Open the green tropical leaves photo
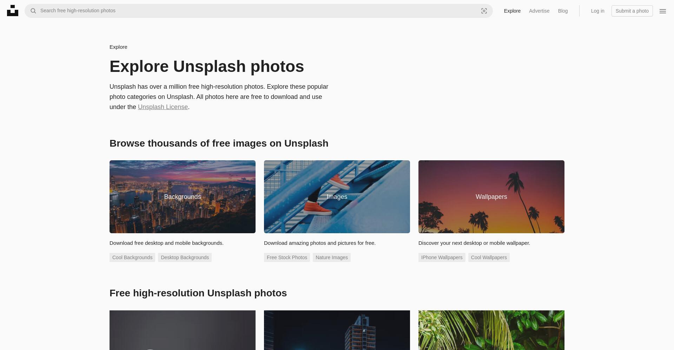Image resolution: width=674 pixels, height=350 pixels. (491, 330)
